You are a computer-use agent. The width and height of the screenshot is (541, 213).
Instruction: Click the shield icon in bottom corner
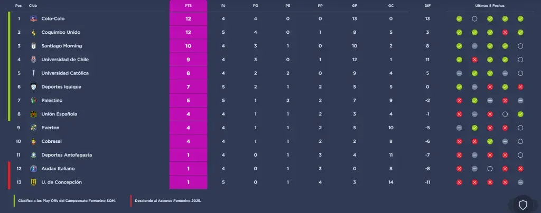pos(523,205)
